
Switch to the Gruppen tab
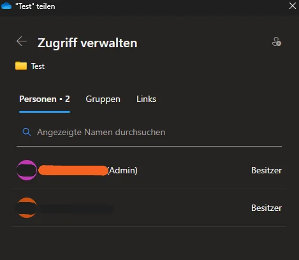103,99
